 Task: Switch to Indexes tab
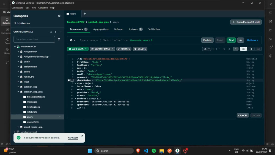pos(136,29)
